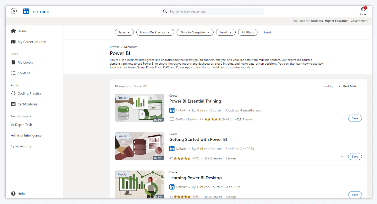The height and width of the screenshot is (204, 377).
Task: Click the "165,838 learners" count
Action: click(213, 158)
